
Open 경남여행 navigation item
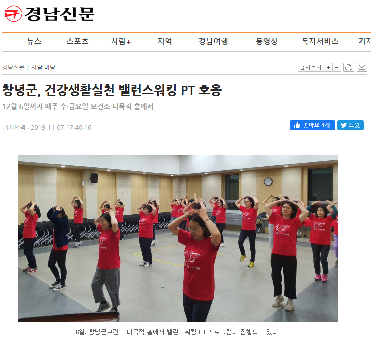click(x=213, y=41)
